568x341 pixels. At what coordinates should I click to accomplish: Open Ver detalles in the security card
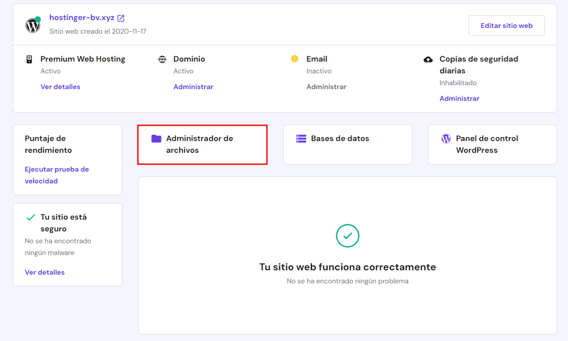(45, 272)
